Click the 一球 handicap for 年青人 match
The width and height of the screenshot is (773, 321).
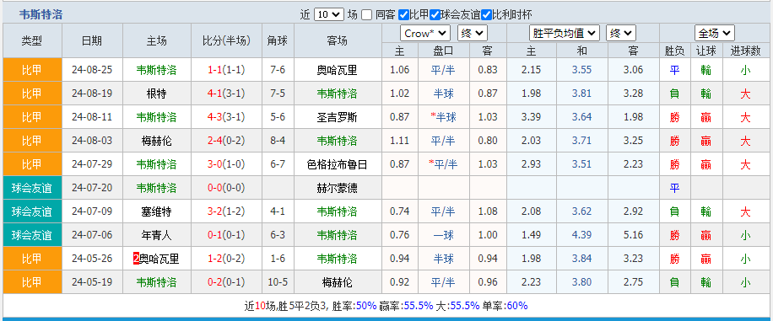(443, 235)
